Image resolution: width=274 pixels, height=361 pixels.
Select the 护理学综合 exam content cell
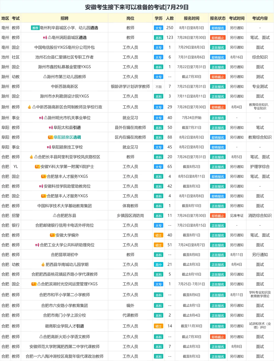coord(260,167)
